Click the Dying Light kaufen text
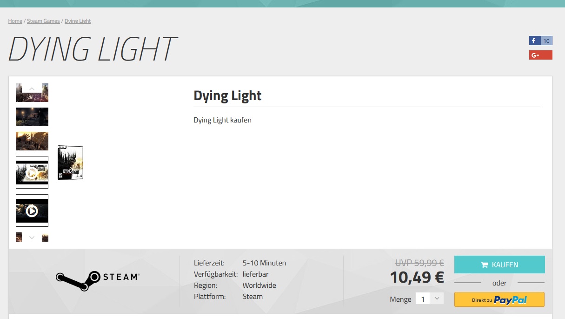The width and height of the screenshot is (565, 319). point(222,120)
